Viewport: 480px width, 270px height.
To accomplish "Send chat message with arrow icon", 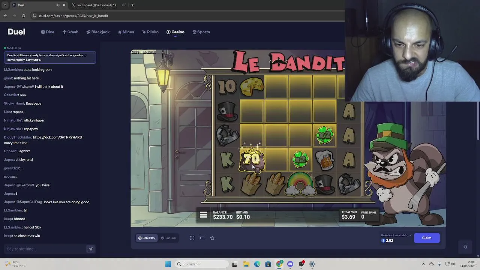I will click(90, 249).
